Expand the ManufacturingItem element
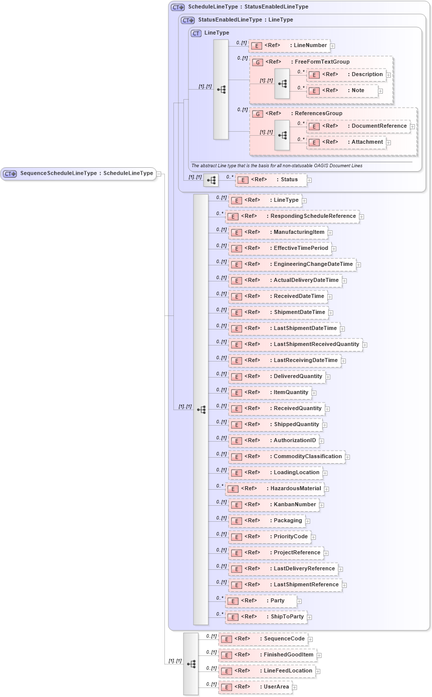Image resolution: width=432 pixels, height=697 pixels. (x=330, y=232)
